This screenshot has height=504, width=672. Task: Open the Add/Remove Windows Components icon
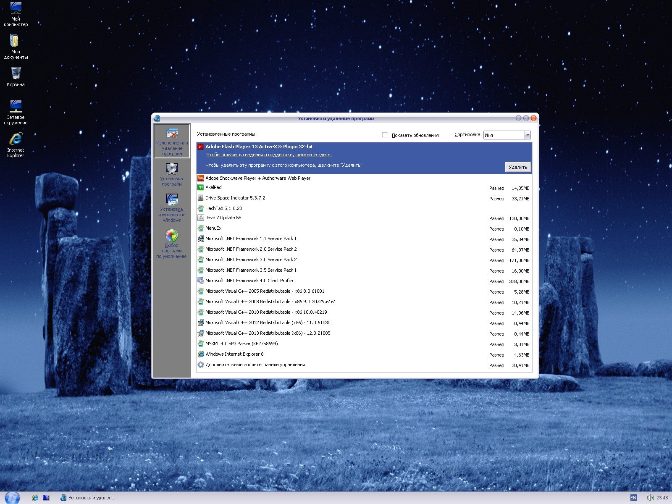(x=172, y=199)
